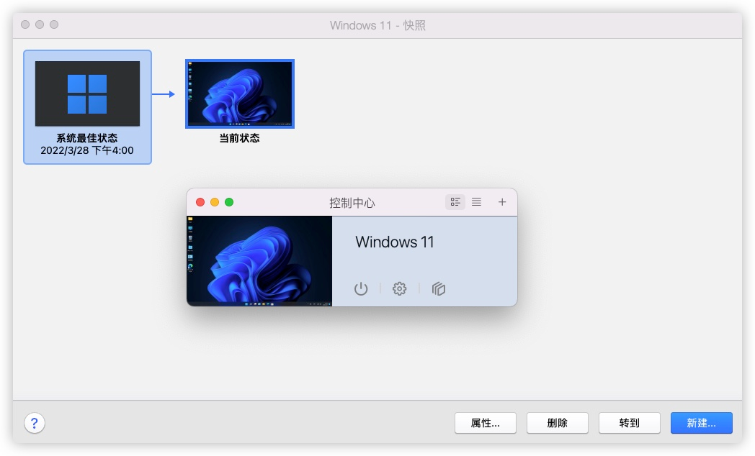Viewport: 755px width, 456px height.
Task: Click the snapshots stack icon in Control Center
Action: 438,289
